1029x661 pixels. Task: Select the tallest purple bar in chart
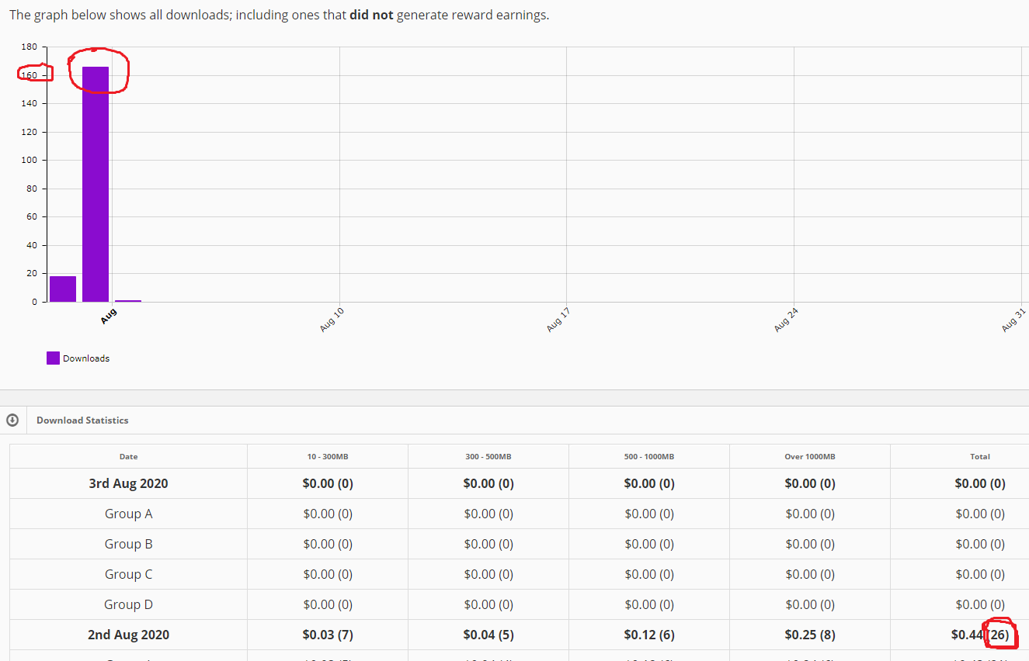pyautogui.click(x=96, y=184)
